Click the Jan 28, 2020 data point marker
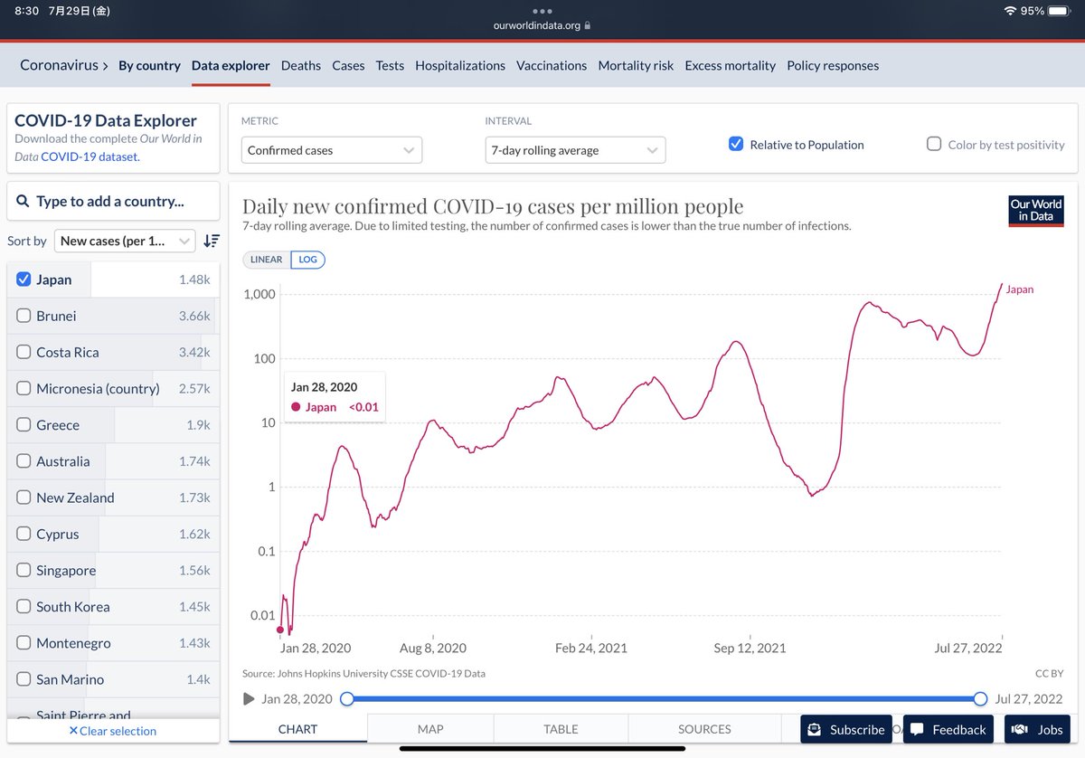This screenshot has height=758, width=1085. click(280, 630)
